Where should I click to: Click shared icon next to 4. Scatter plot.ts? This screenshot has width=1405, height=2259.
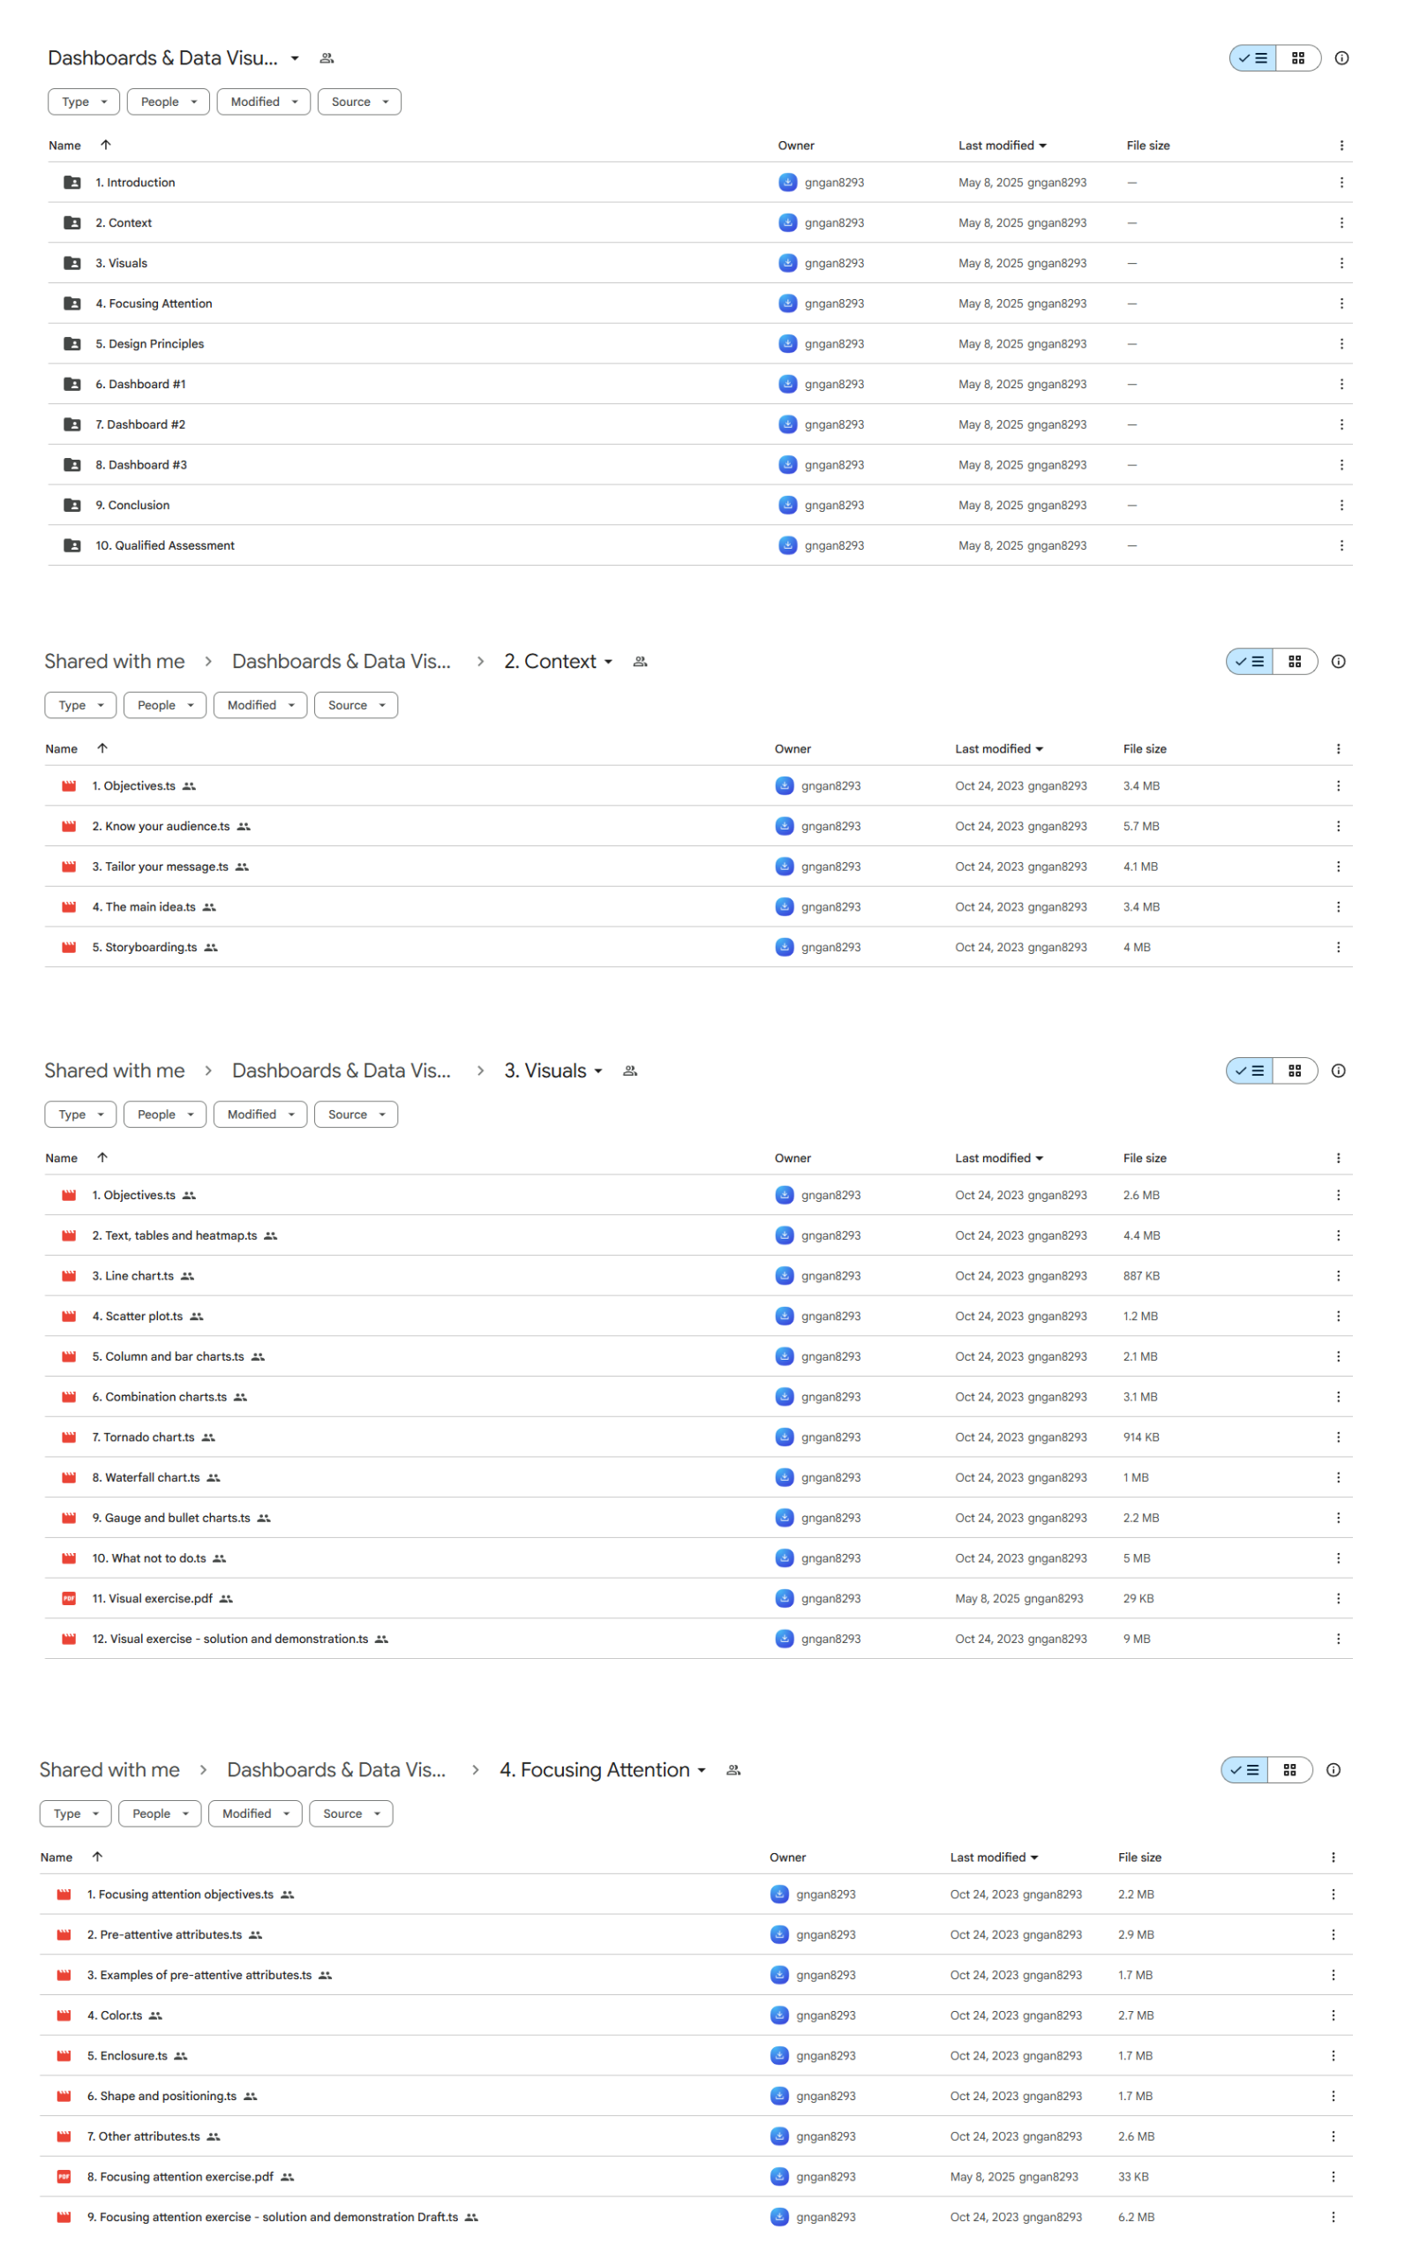(x=196, y=1317)
